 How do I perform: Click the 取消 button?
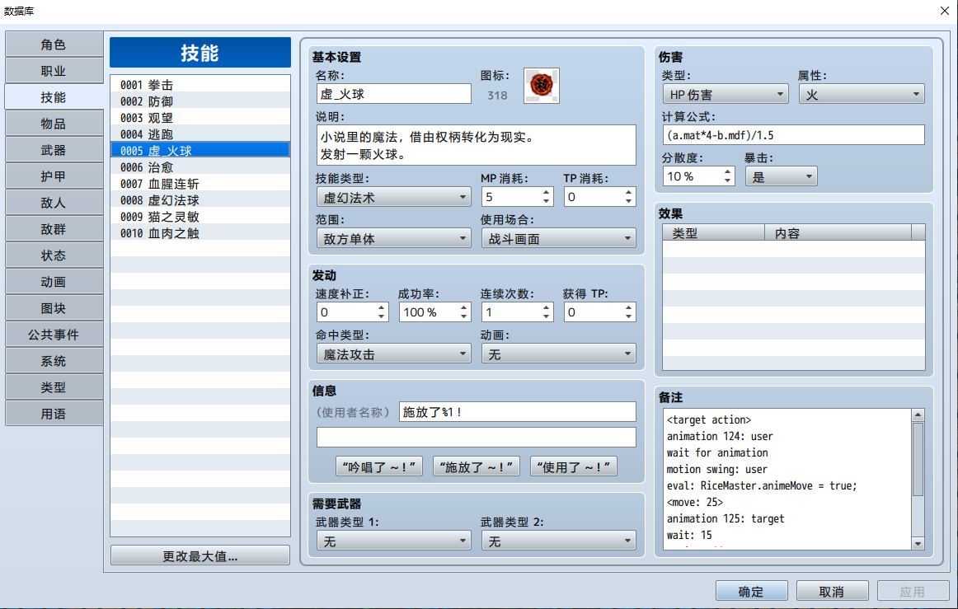(x=832, y=592)
